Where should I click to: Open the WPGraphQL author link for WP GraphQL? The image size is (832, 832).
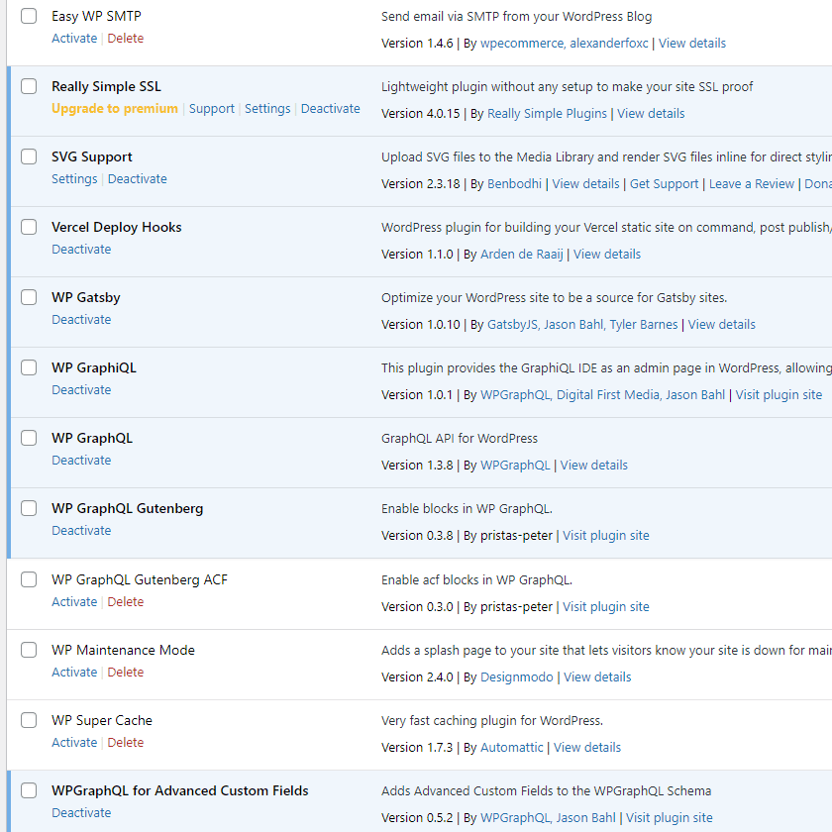(x=515, y=466)
